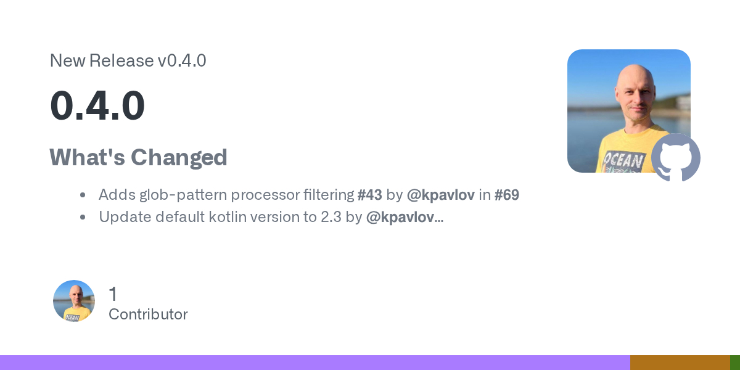Open issue #43 link
The image size is (740, 370).
pyautogui.click(x=370, y=195)
